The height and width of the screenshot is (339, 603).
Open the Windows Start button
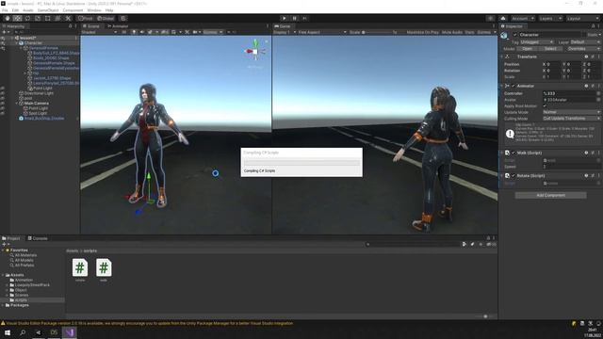[x=8, y=332]
